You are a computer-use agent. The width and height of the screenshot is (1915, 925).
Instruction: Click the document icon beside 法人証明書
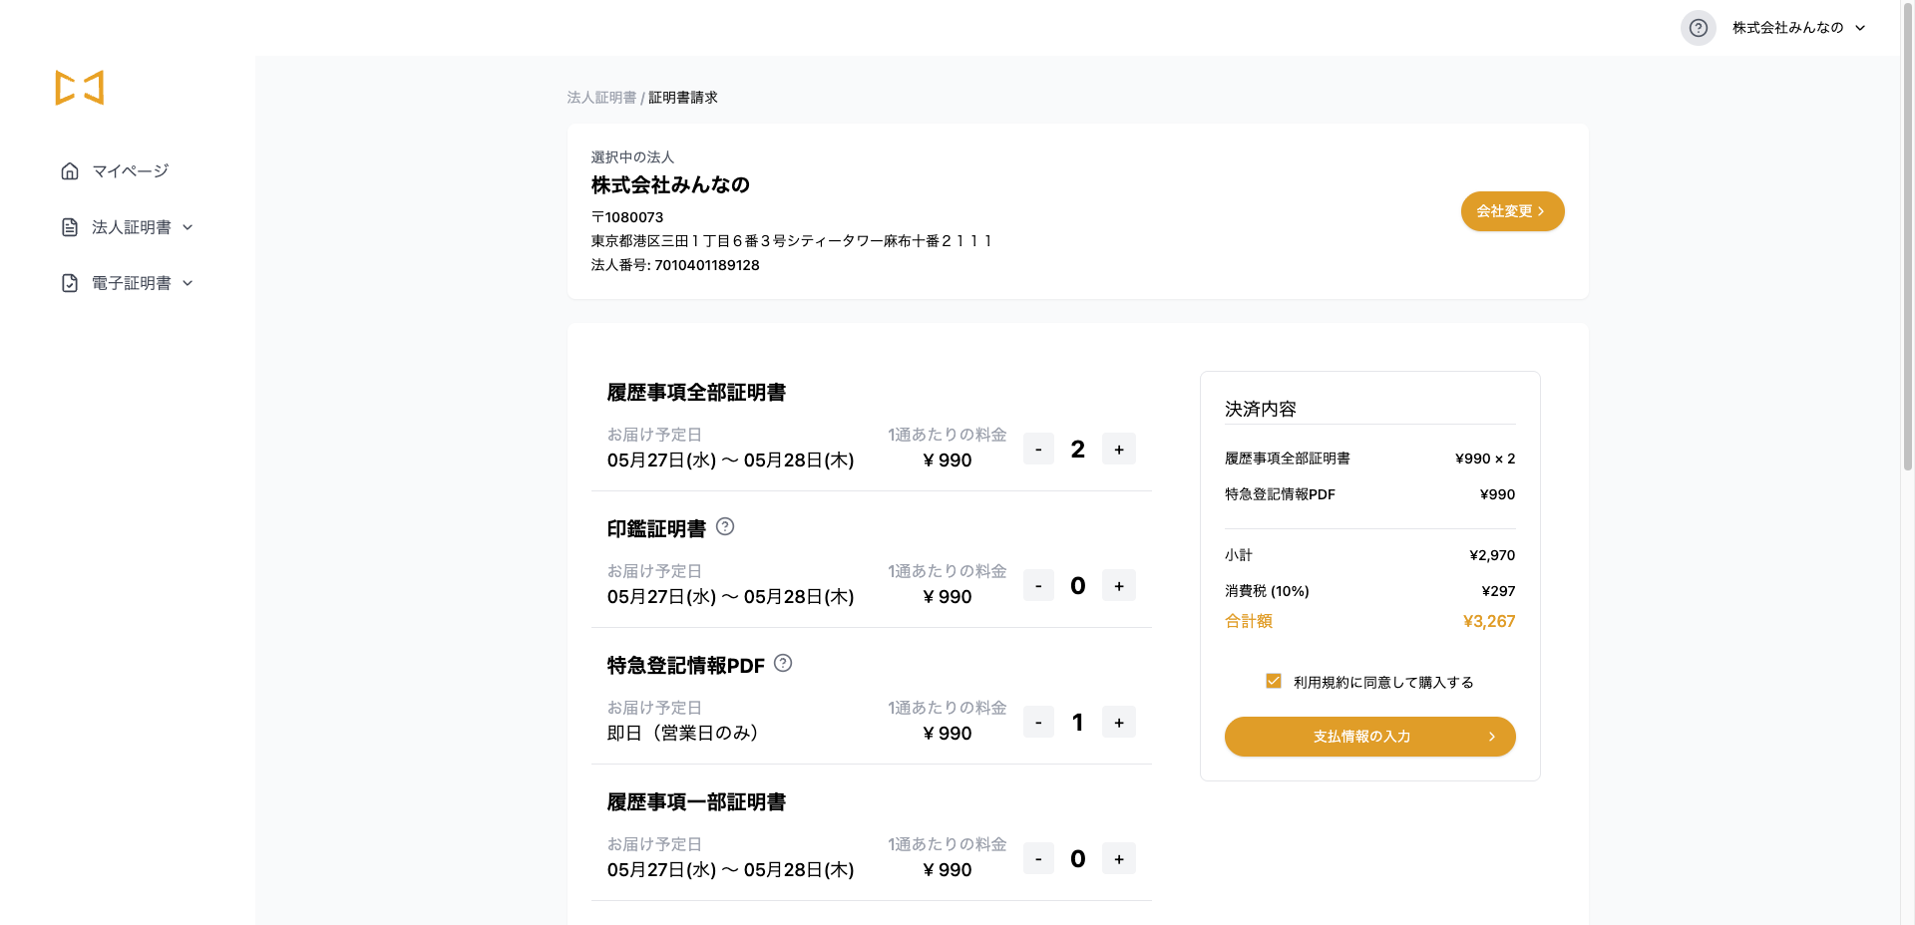pos(70,227)
